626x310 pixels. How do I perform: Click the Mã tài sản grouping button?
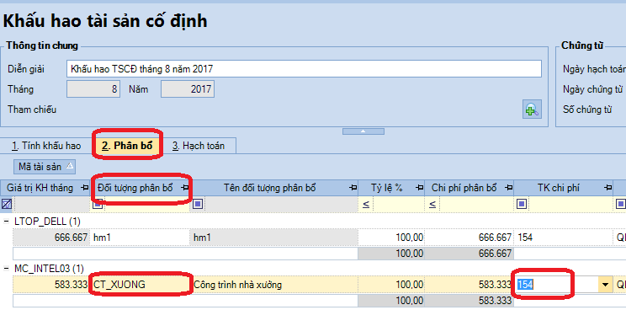[x=45, y=167]
